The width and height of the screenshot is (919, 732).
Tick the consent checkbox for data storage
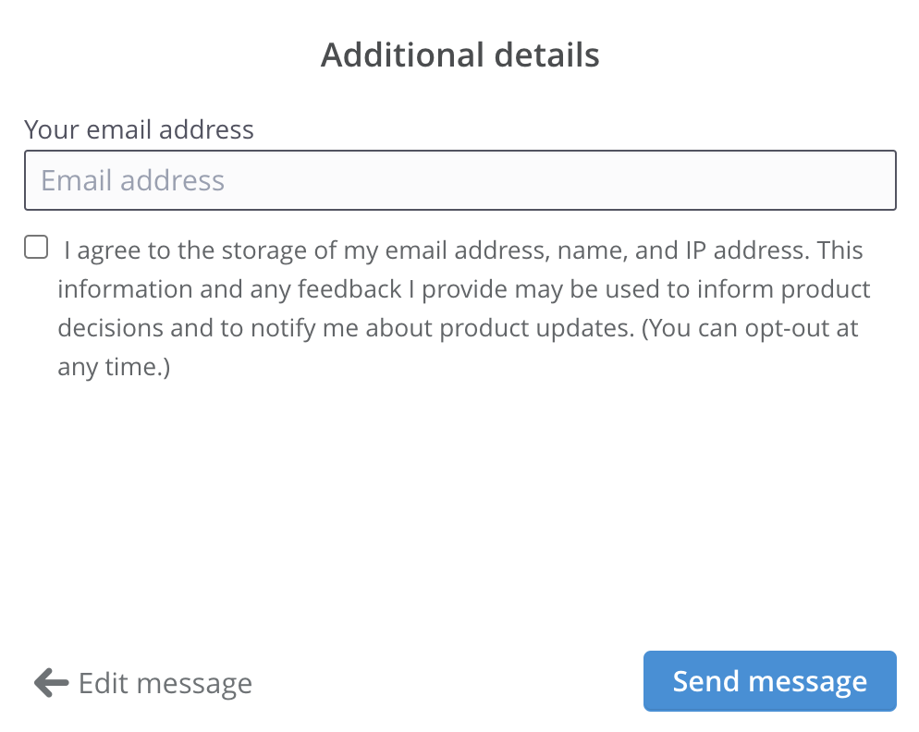pos(36,248)
